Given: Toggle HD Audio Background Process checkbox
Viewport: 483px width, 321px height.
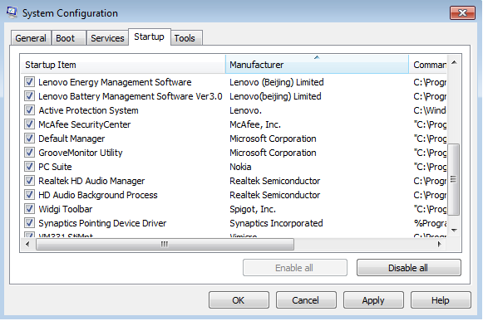Looking at the screenshot, I should coord(30,195).
